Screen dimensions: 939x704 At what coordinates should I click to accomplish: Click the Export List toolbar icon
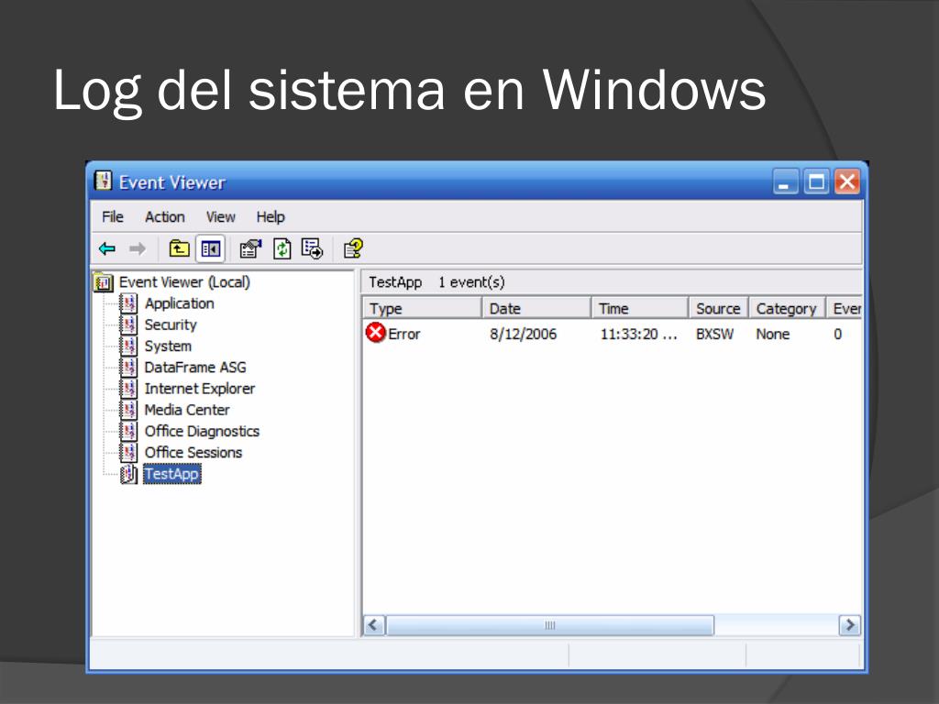(312, 248)
